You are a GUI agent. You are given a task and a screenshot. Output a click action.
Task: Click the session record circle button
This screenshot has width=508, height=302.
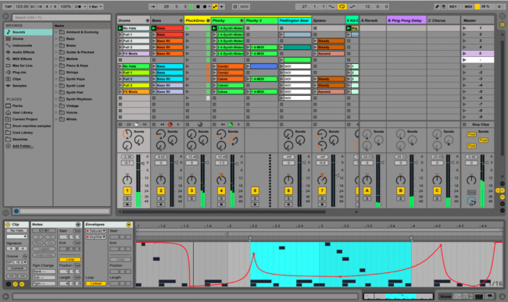coord(235,6)
